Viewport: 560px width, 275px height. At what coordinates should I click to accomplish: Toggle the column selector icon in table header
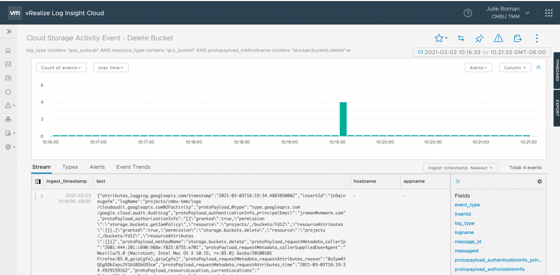[38, 181]
